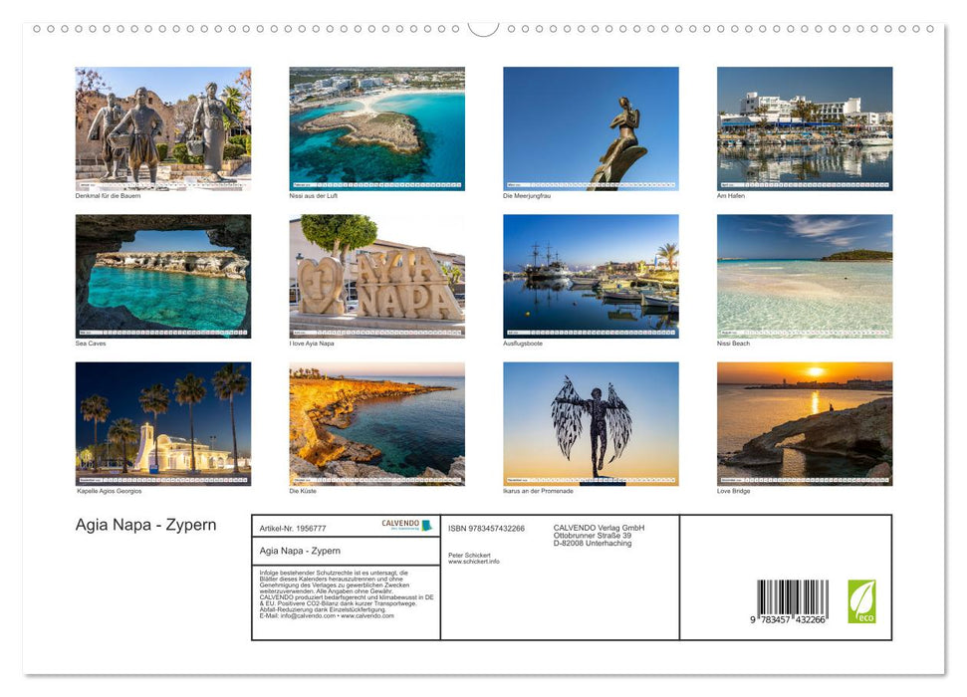Viewport: 967px width, 697px height.
Task: Click the blue square beside the CALVENDO logo
Action: (x=428, y=525)
